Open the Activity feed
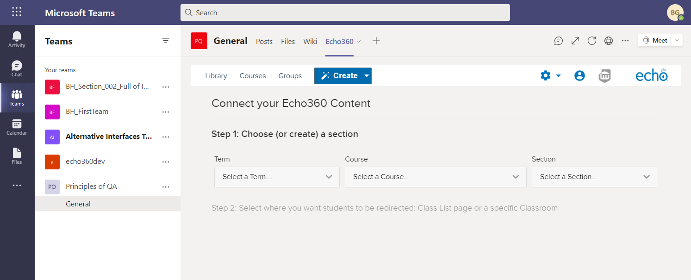 pyautogui.click(x=17, y=39)
